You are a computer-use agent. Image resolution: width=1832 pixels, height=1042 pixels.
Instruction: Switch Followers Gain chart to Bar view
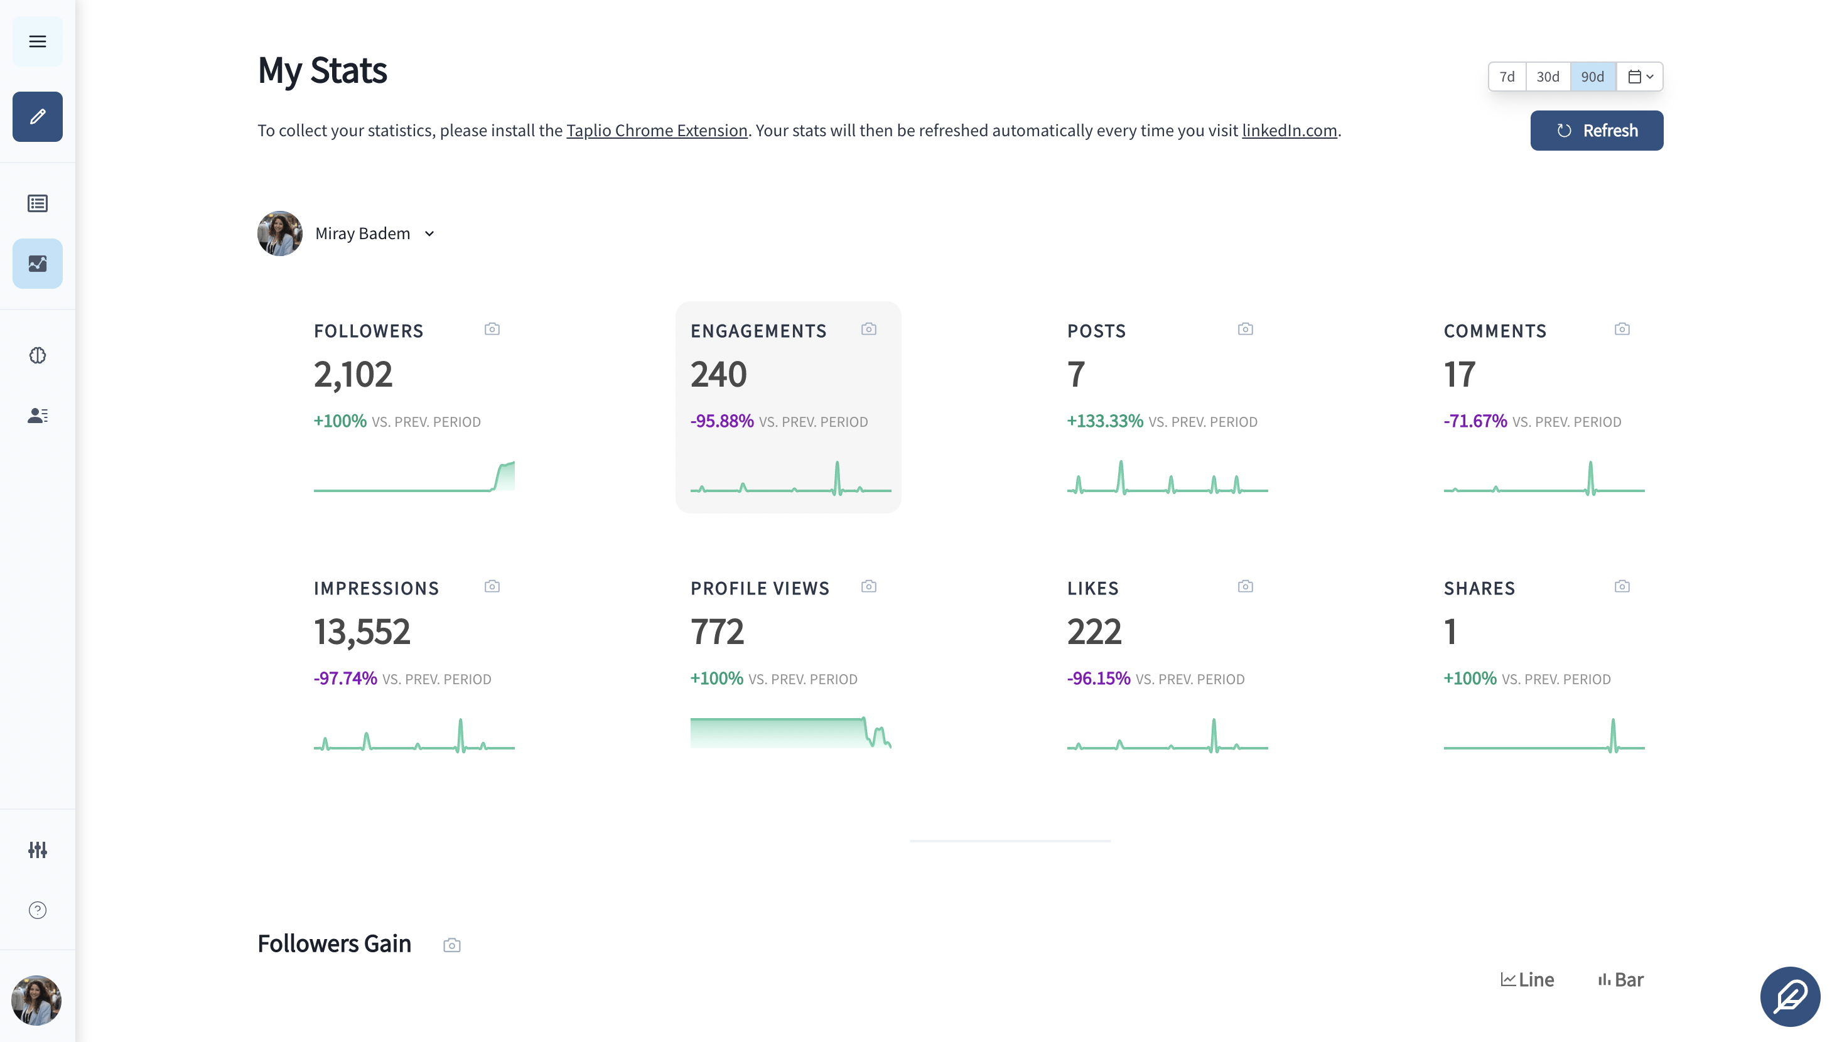coord(1619,979)
